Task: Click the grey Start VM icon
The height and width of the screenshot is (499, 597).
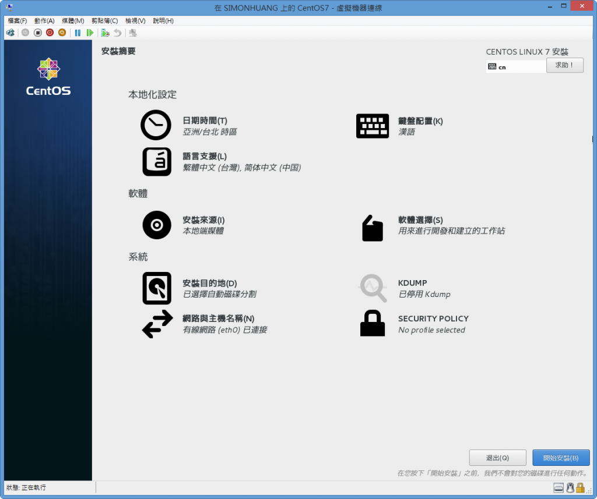Action: tap(25, 33)
